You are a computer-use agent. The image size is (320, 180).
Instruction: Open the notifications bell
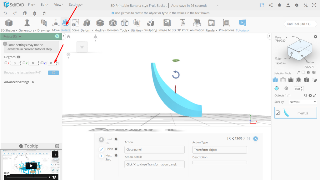(x=279, y=5)
